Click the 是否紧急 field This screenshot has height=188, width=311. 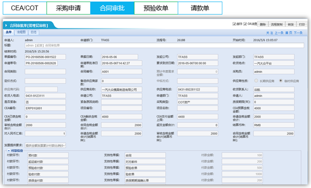coord(45,102)
